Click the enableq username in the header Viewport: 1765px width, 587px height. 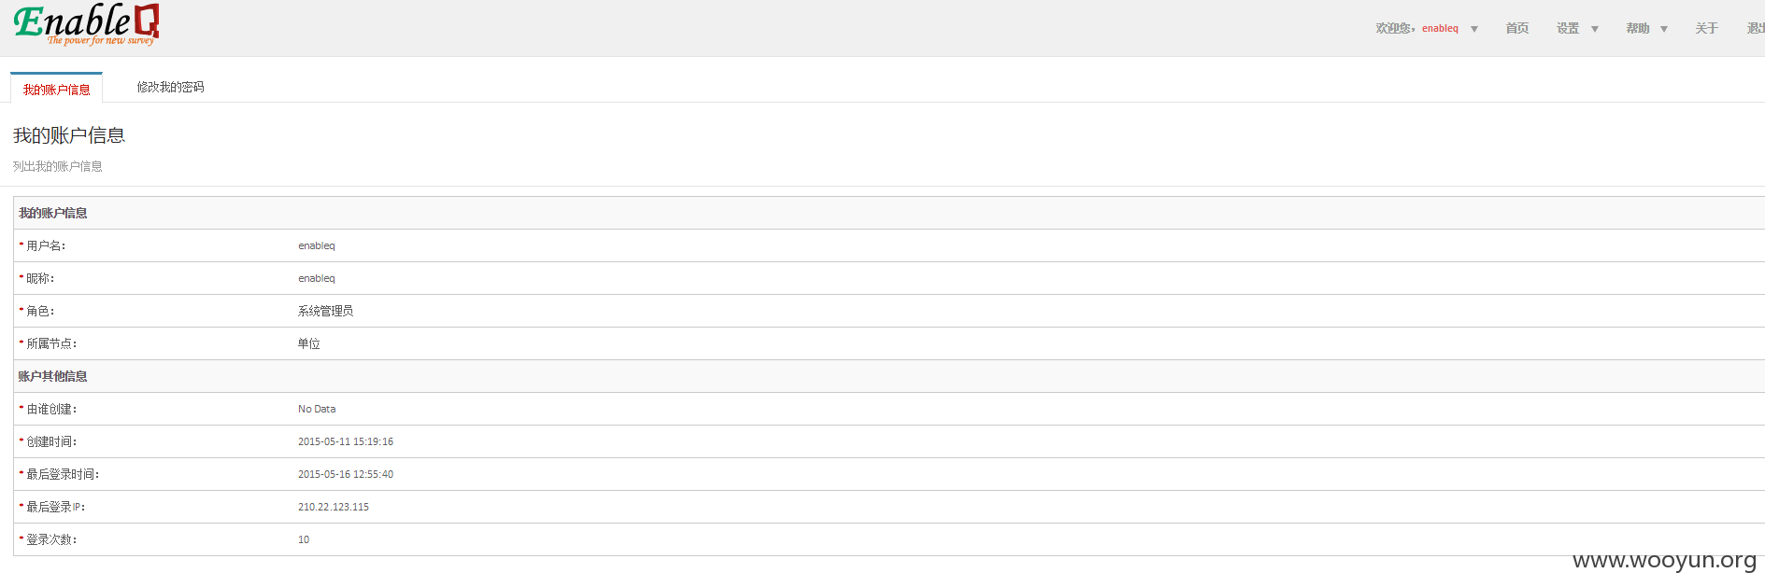(x=1440, y=28)
